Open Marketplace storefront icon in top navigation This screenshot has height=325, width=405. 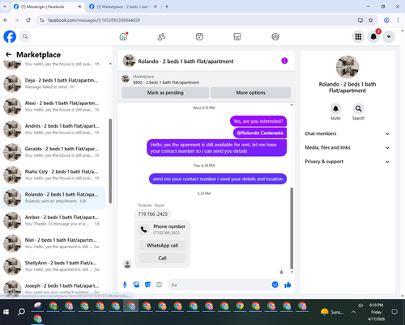(x=237, y=36)
